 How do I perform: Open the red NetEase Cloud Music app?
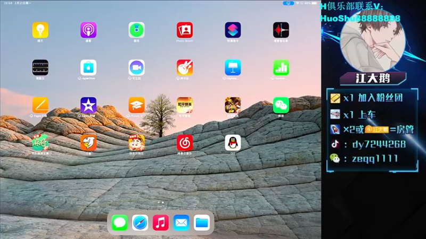(185, 142)
